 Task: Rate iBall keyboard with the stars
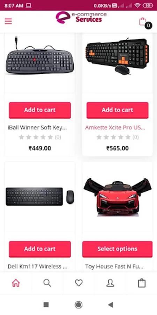pos(36,137)
